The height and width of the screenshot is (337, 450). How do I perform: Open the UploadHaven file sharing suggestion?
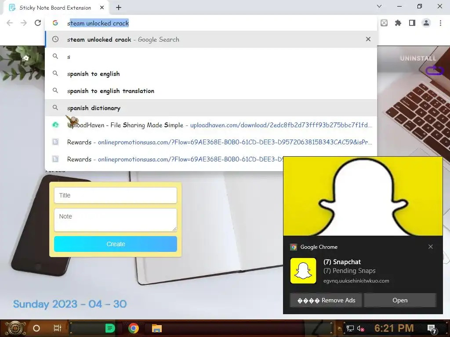(x=211, y=125)
